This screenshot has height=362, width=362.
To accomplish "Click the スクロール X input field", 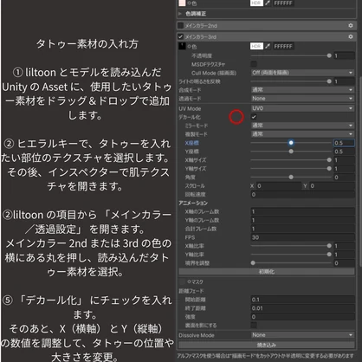I will point(278,186).
